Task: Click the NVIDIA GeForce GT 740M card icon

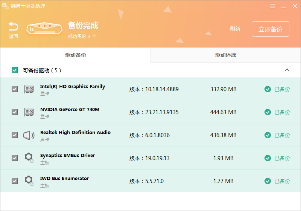Action: coord(29,112)
